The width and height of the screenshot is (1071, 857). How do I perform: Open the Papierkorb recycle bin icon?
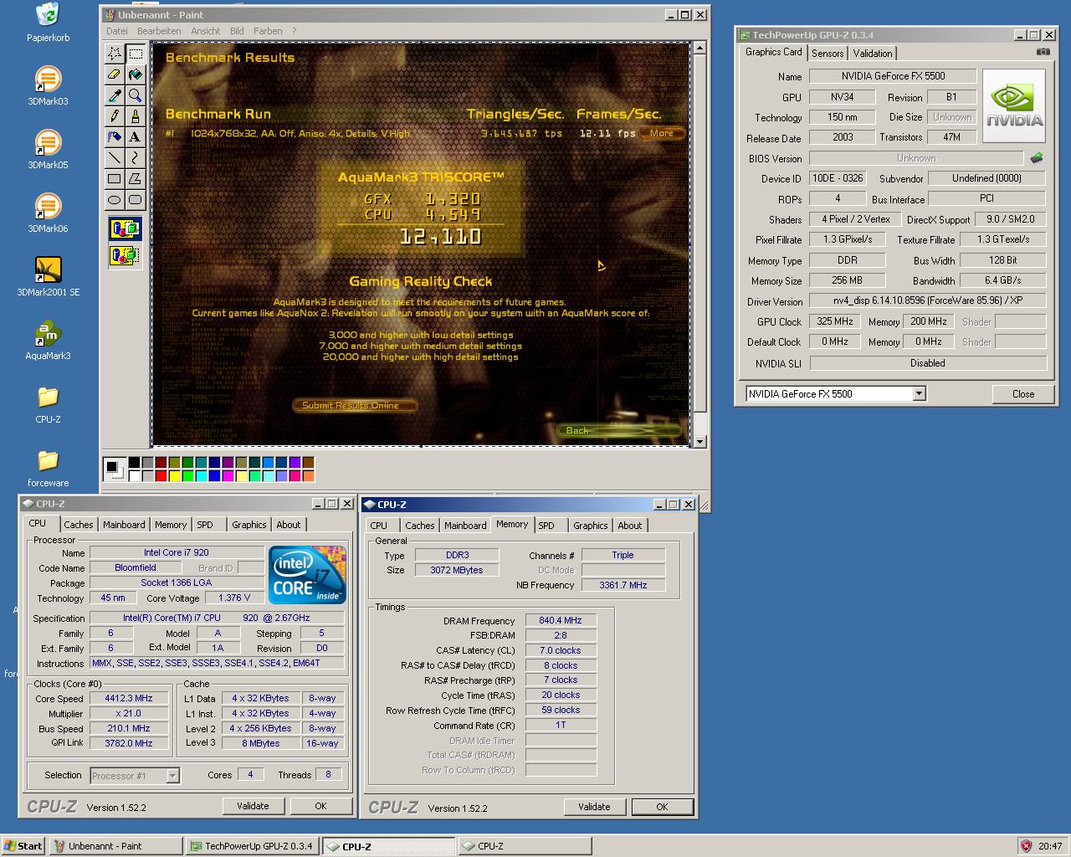(48, 23)
